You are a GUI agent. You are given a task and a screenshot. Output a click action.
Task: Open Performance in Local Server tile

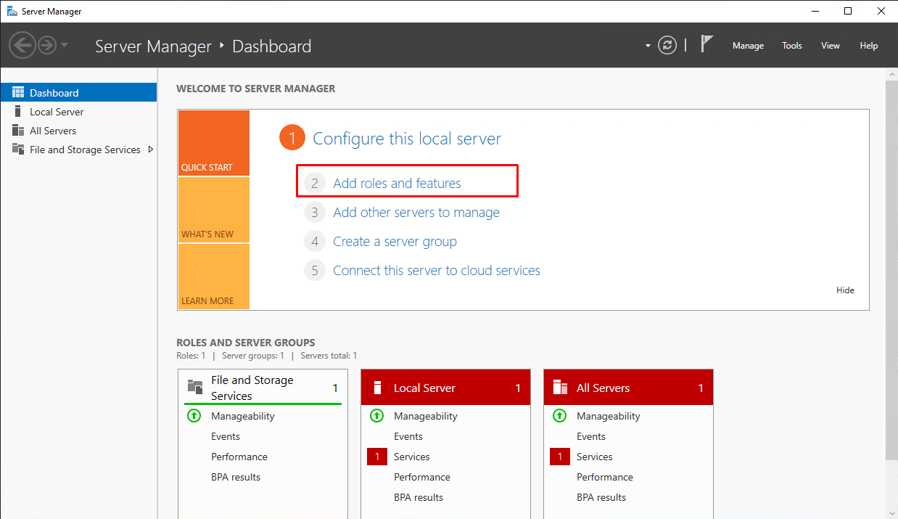[421, 477]
